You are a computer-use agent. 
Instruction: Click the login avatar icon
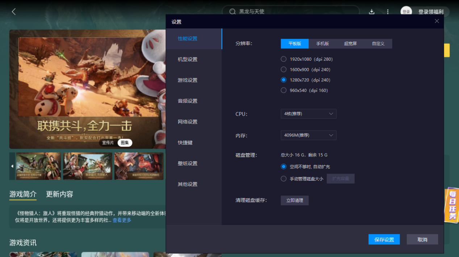pyautogui.click(x=406, y=12)
